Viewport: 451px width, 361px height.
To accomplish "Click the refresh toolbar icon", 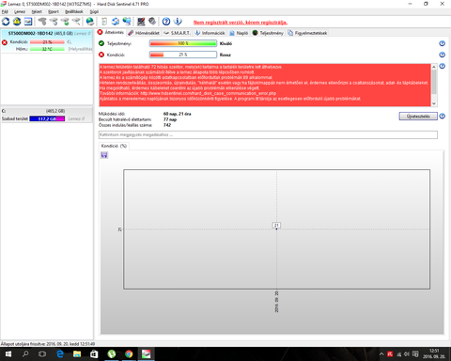I will pyautogui.click(x=6, y=22).
